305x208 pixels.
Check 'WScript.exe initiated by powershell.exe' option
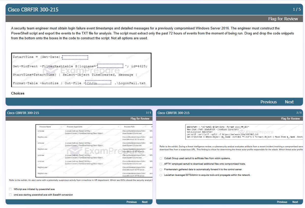pyautogui.click(x=10, y=189)
